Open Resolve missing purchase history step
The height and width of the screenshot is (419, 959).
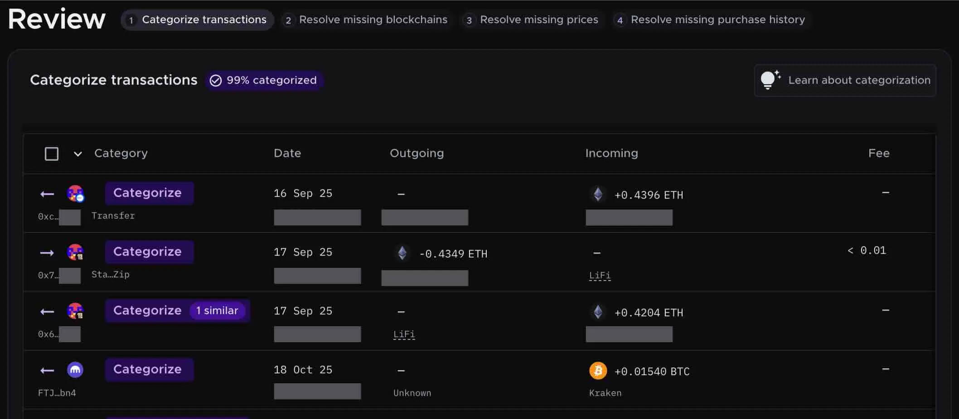coord(711,20)
